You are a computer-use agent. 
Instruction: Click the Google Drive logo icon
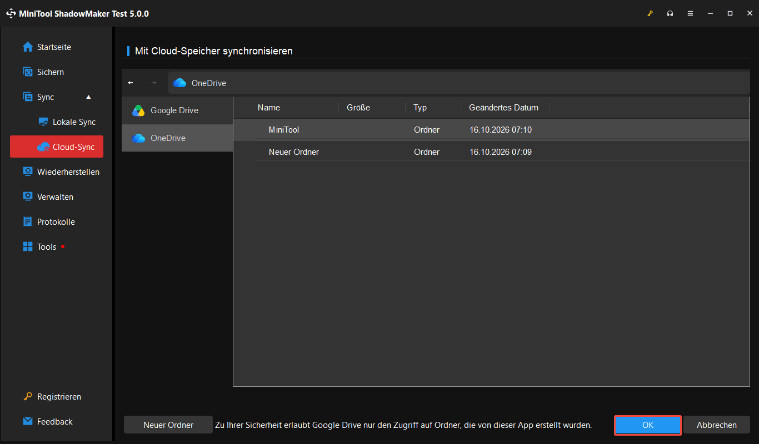coord(138,110)
